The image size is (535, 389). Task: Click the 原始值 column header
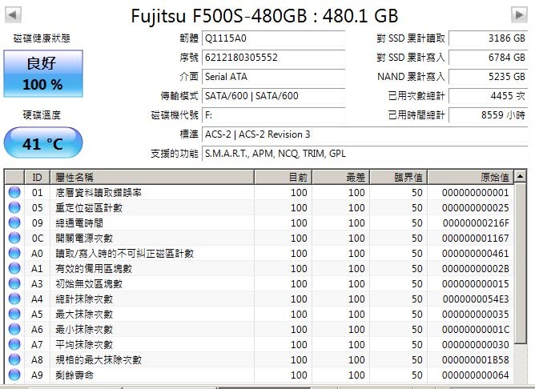click(471, 177)
